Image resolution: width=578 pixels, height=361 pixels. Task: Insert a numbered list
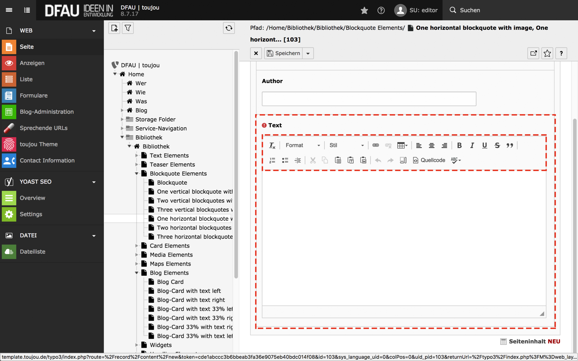tap(272, 160)
